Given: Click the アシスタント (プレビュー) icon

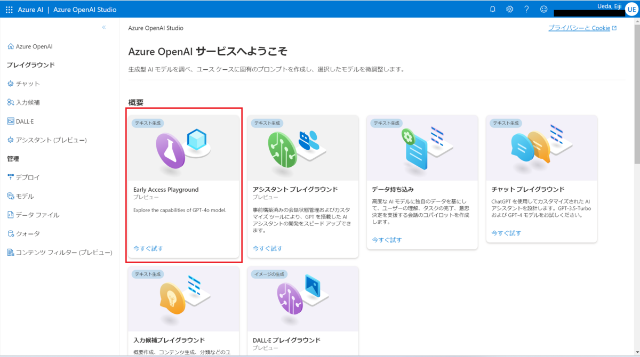Looking at the screenshot, I should [11, 140].
